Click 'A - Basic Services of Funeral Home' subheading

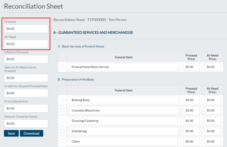click(81, 47)
